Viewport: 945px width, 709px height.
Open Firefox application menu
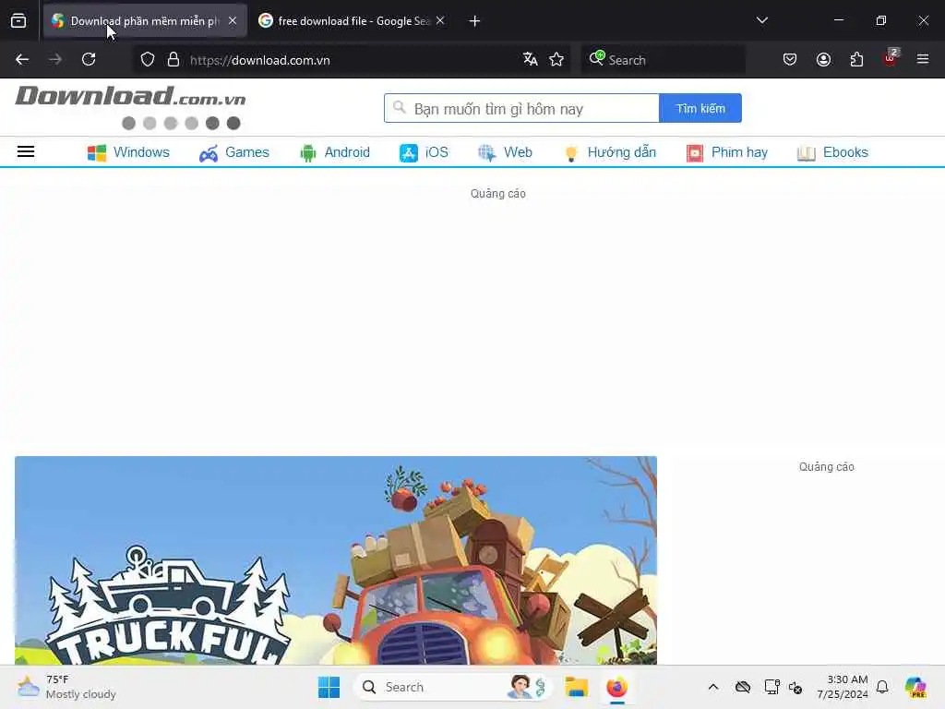click(923, 60)
